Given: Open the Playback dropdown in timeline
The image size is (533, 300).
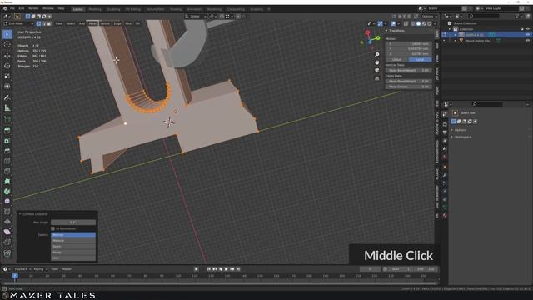Looking at the screenshot, I should click(x=22, y=269).
